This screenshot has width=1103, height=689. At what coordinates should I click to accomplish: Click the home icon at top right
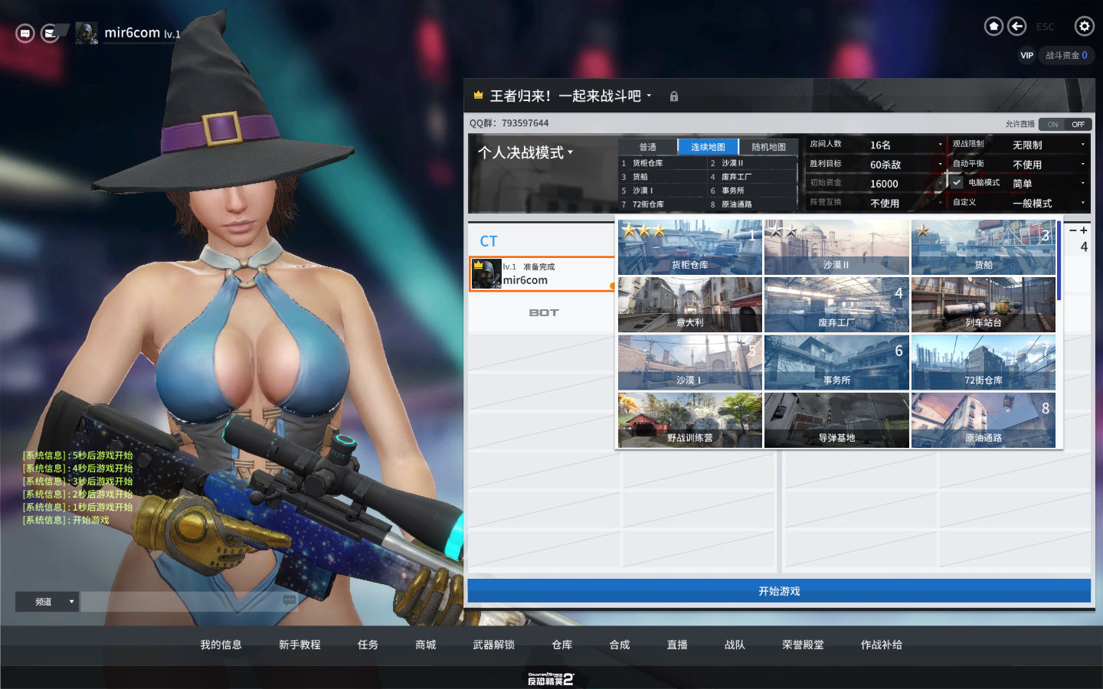[993, 27]
